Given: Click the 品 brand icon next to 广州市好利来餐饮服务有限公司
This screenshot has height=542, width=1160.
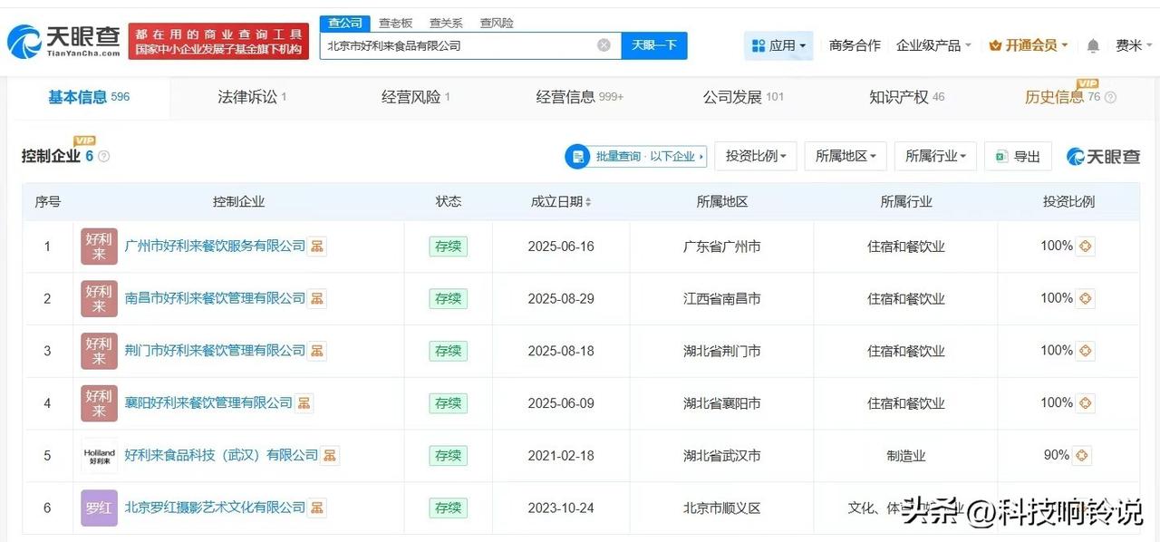Looking at the screenshot, I should click(316, 246).
